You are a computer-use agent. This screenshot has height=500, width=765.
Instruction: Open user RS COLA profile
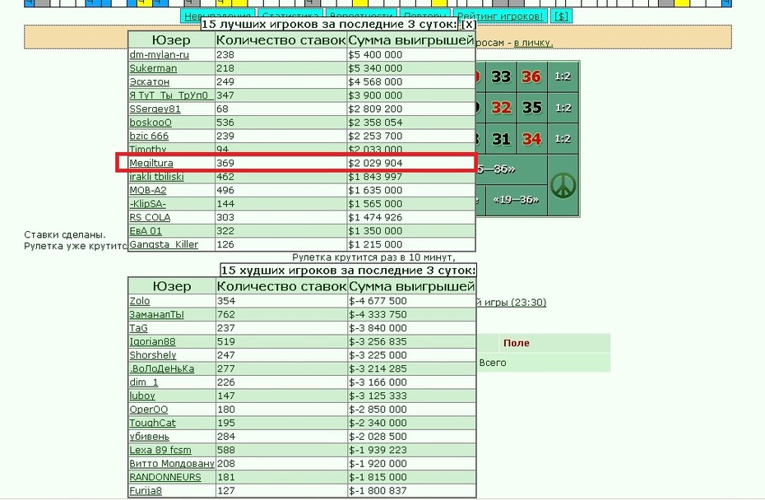(150, 218)
